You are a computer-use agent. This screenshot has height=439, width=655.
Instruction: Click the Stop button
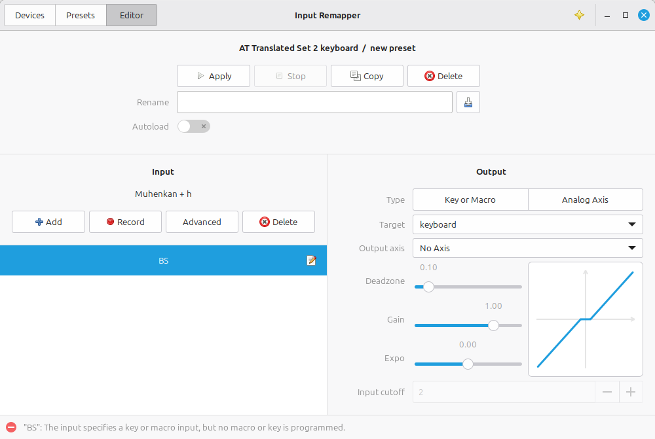click(290, 76)
